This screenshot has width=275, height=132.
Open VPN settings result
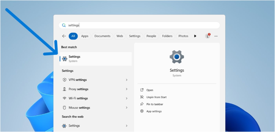click(x=96, y=80)
